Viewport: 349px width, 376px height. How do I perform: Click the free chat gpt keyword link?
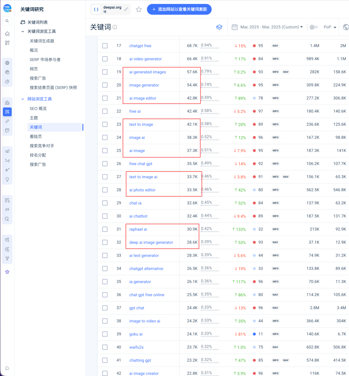(141, 164)
